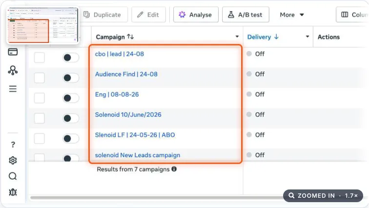The width and height of the screenshot is (369, 208).
Task: Toggle on Audience Find | 24-08 campaign
Action: tap(71, 78)
